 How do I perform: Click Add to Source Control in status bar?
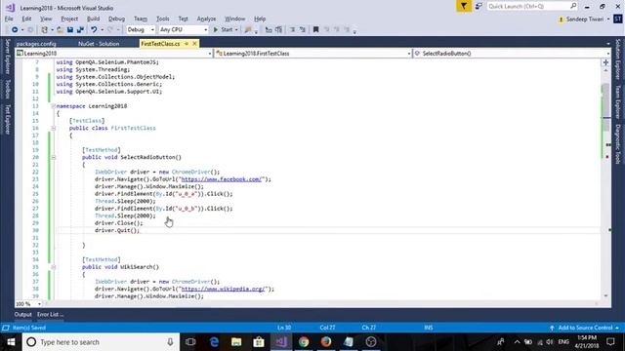[584, 328]
